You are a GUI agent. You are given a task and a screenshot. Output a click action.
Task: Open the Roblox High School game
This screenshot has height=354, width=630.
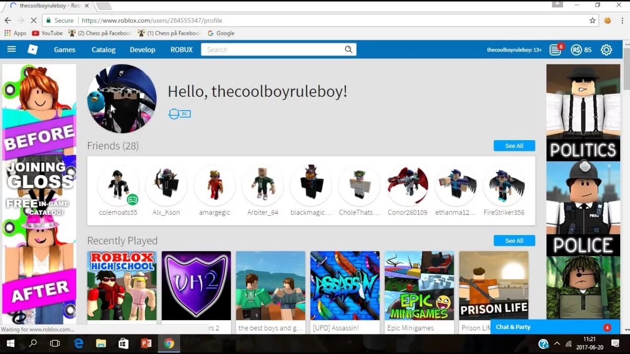pyautogui.click(x=122, y=286)
